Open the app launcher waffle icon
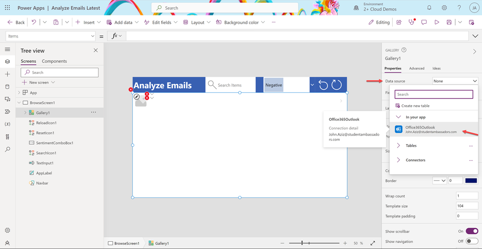The height and width of the screenshot is (249, 482). 7,8
